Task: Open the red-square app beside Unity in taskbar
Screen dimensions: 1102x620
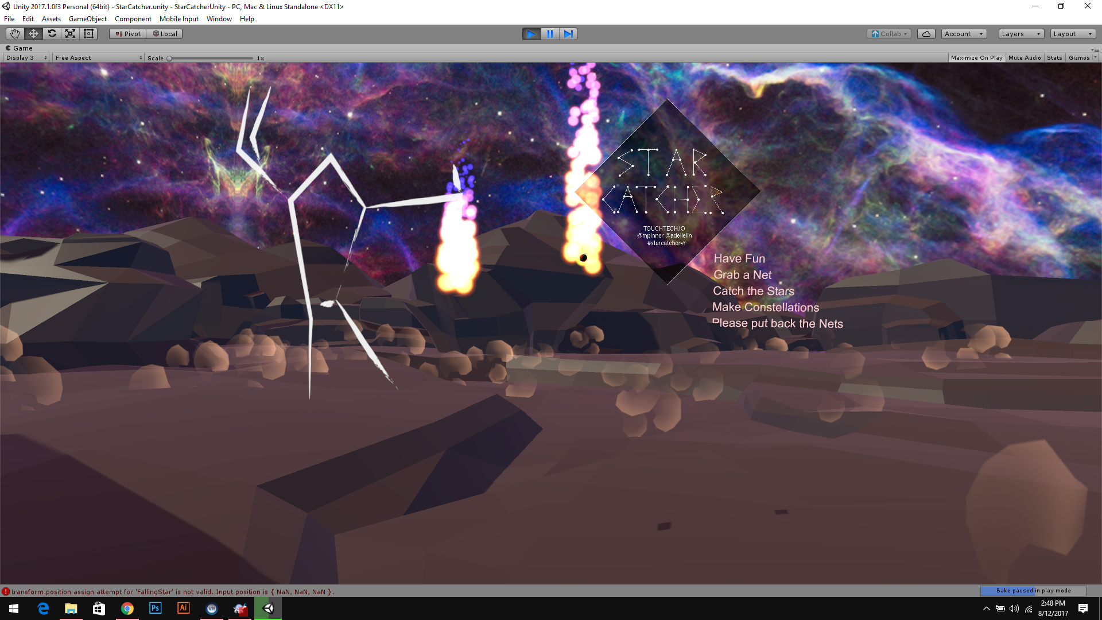Action: coord(240,609)
